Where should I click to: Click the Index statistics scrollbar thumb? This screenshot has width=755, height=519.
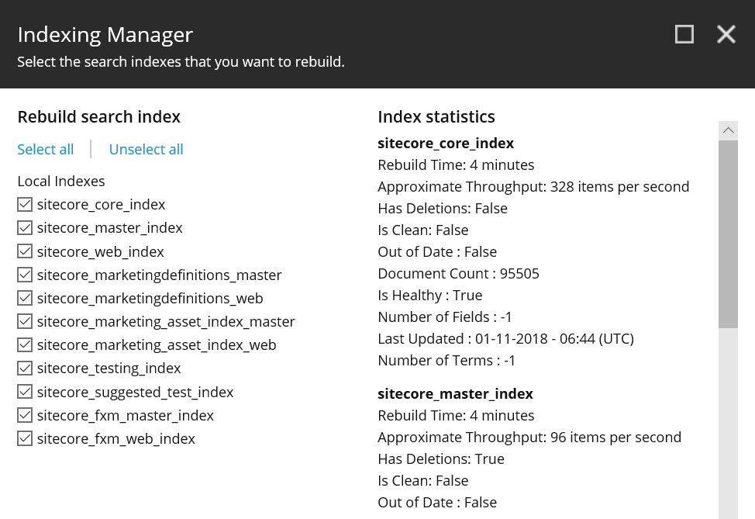(x=728, y=234)
